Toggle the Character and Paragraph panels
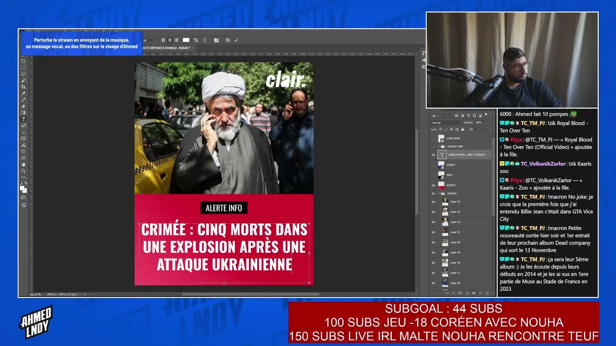Screen dimensions: 616x346 (216, 40)
